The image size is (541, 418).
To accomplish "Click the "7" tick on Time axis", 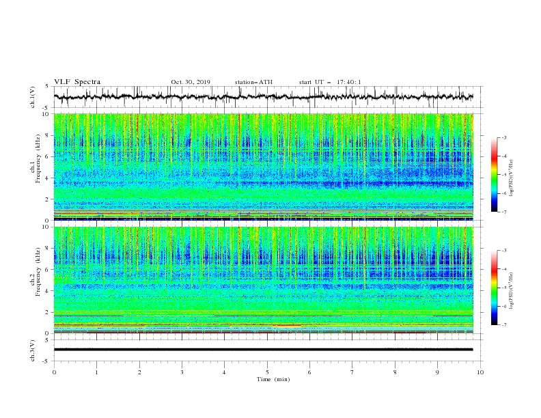I will (x=352, y=372).
